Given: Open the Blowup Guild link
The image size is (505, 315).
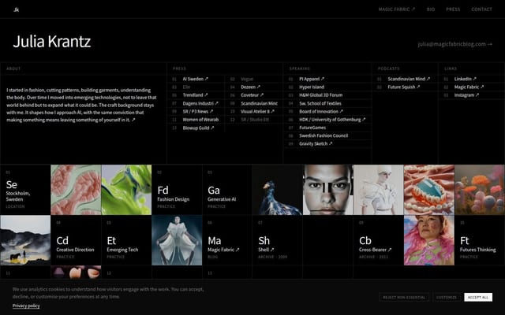Looking at the screenshot, I should [198, 128].
